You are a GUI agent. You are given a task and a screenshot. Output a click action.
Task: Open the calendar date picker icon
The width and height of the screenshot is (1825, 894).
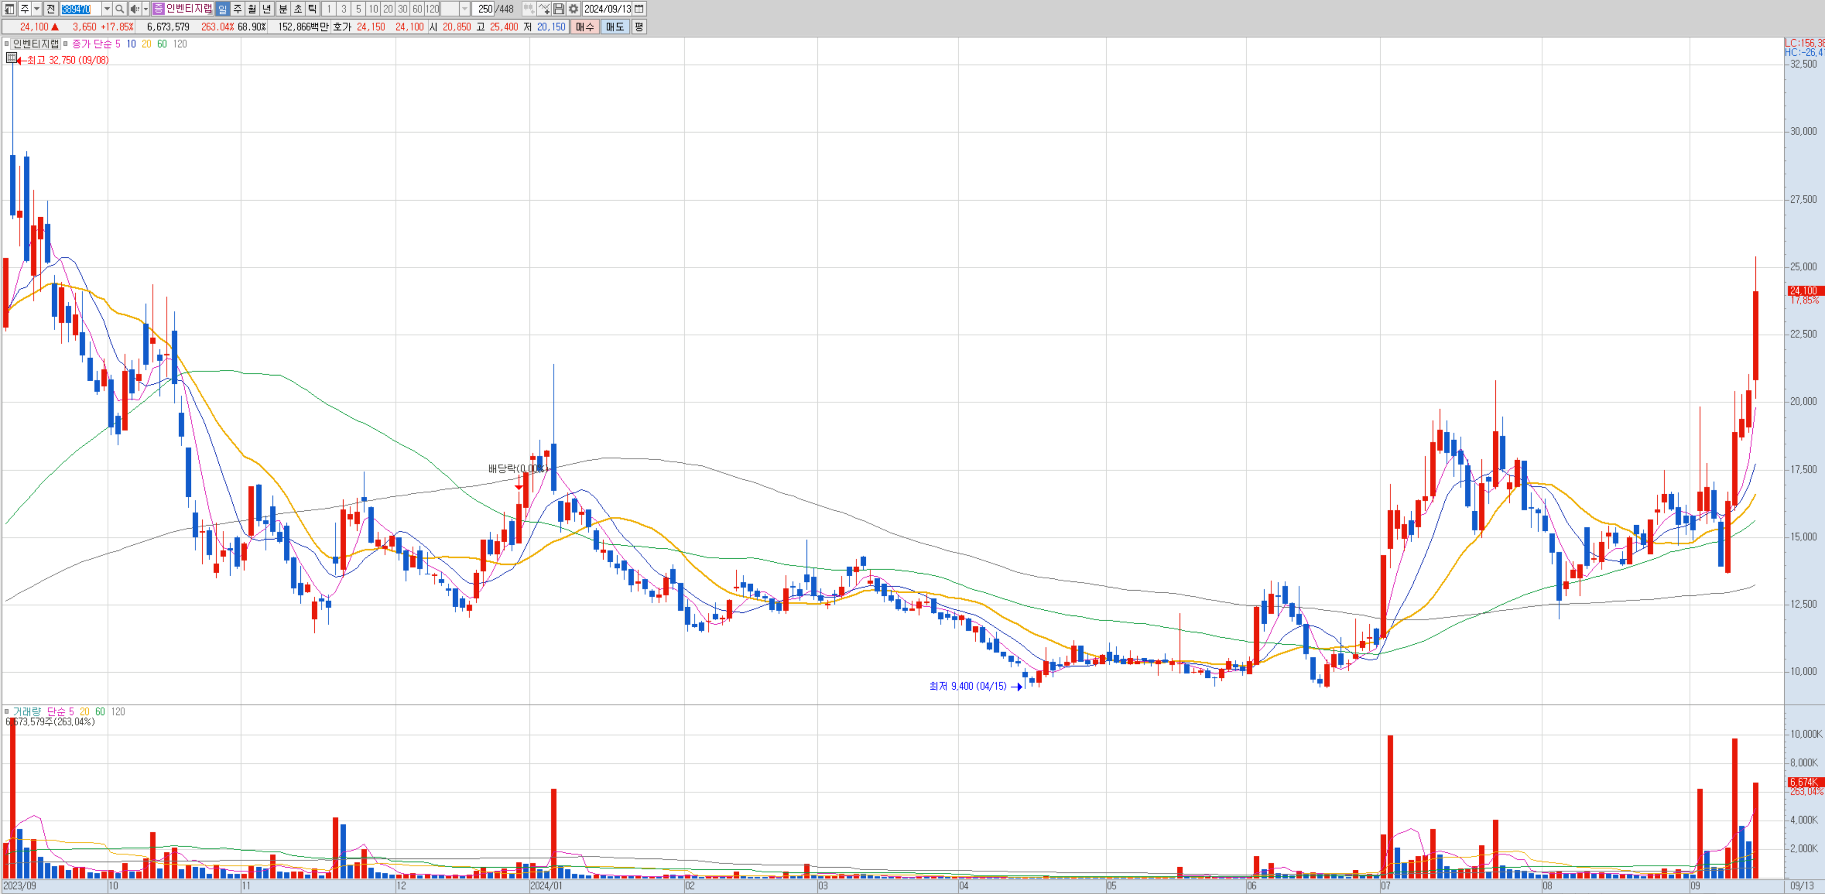pyautogui.click(x=639, y=9)
